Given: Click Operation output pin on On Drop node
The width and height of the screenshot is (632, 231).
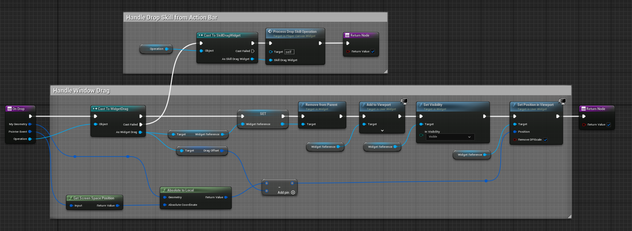Looking at the screenshot, I should pyautogui.click(x=30, y=139).
